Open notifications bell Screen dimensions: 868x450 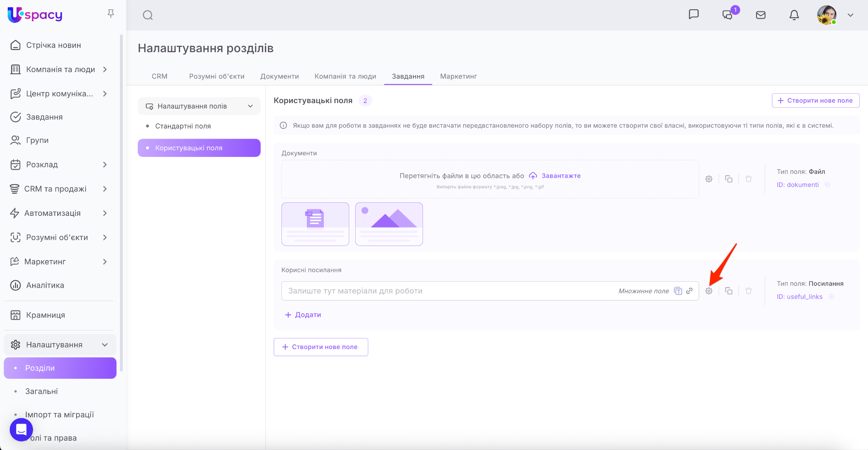tap(794, 15)
